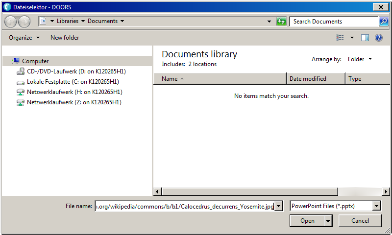Click the Forward navigation arrow button

(24, 22)
